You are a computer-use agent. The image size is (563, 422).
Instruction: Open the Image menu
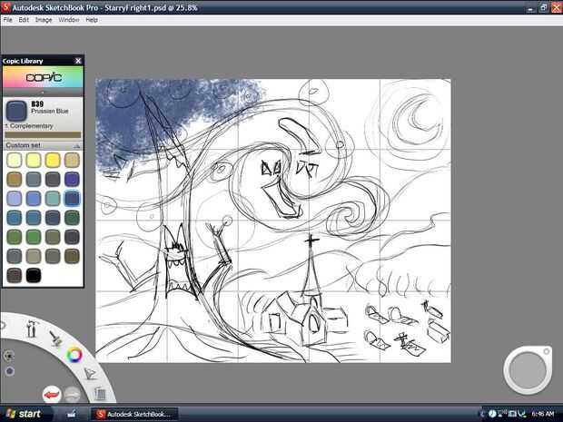pyautogui.click(x=44, y=20)
